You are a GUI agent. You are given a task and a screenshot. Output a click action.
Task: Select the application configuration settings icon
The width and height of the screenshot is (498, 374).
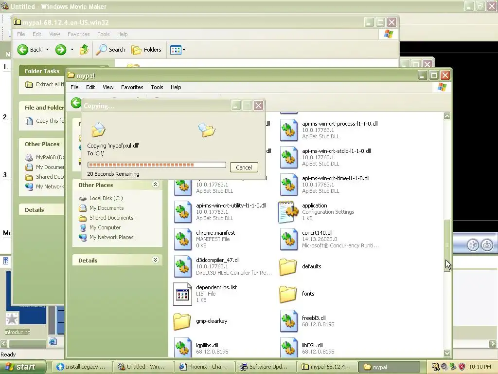(288, 212)
